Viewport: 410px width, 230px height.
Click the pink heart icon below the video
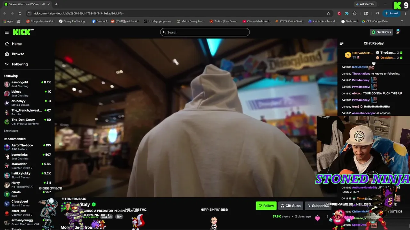point(317,218)
